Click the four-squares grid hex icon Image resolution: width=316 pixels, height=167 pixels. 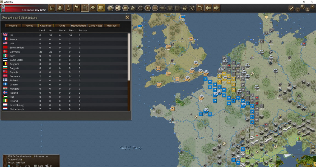pos(170,8)
